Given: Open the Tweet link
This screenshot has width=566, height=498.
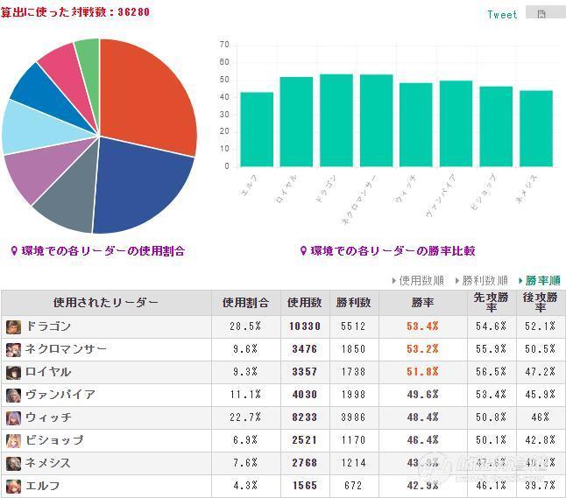Looking at the screenshot, I should click(502, 14).
